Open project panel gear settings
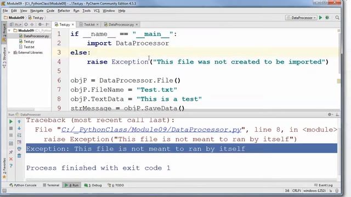 [41, 25]
